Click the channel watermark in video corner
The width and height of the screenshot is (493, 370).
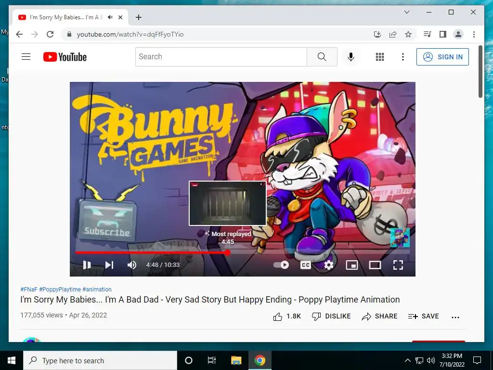(400, 238)
